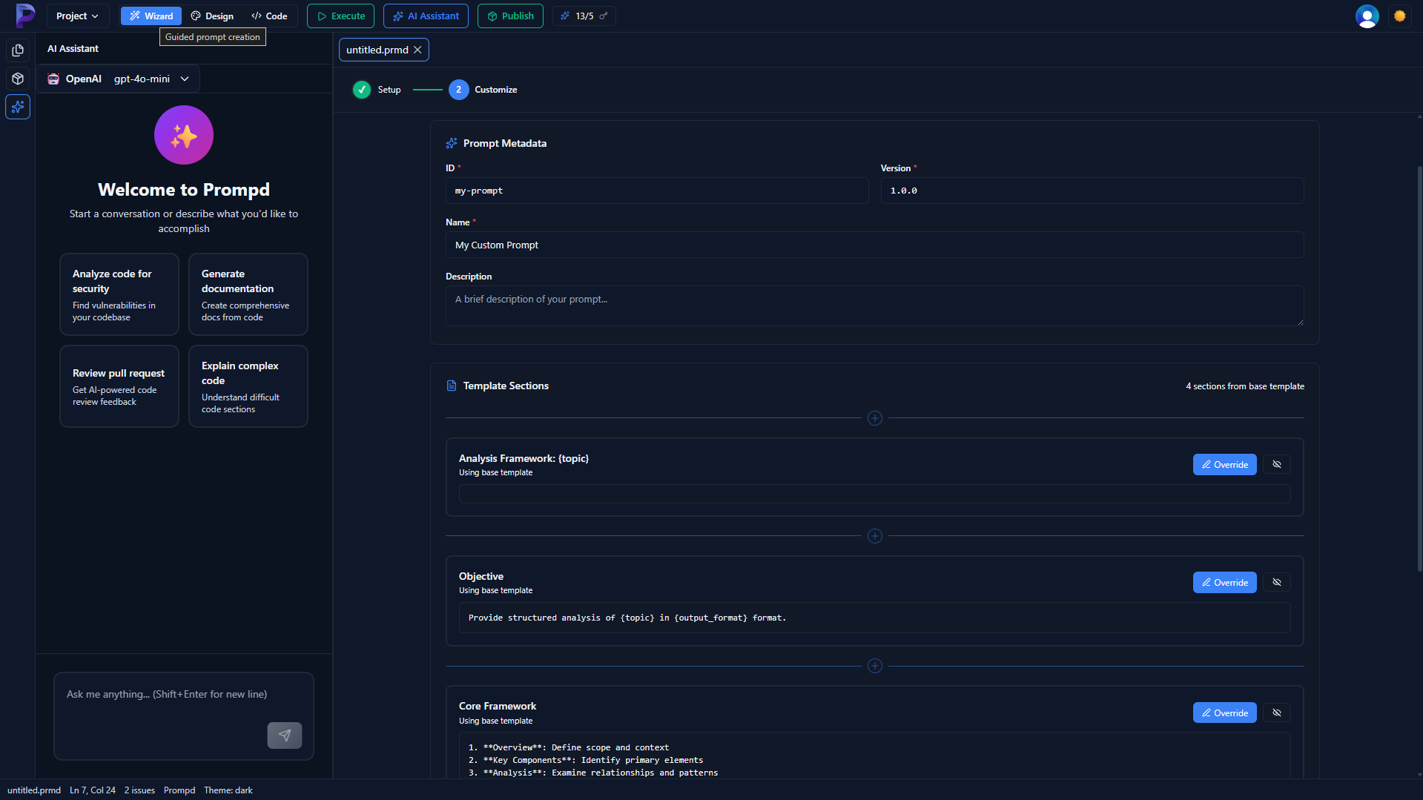The height and width of the screenshot is (800, 1423).
Task: Click the gear icon beside the 13/5 counter
Action: (x=604, y=15)
